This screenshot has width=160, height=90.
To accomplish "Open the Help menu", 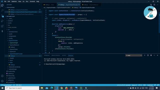I will click(x=38, y=1).
